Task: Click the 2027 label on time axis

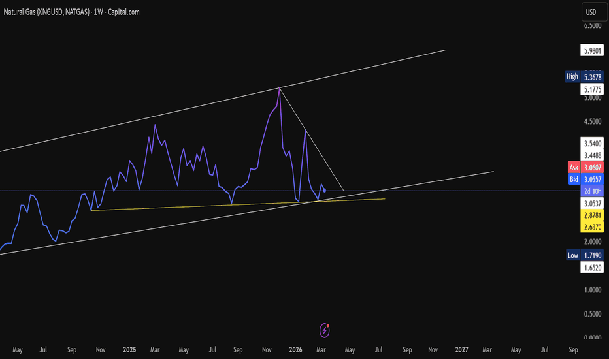Action: 462,350
